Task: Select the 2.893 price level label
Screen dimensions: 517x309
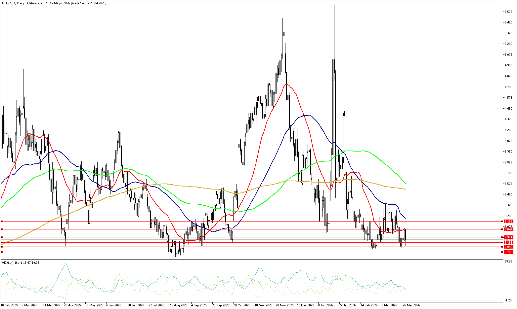Action: pyautogui.click(x=508, y=242)
